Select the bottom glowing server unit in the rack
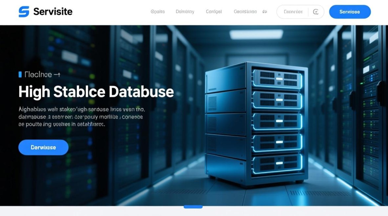The height and width of the screenshot is (216, 388). pyautogui.click(x=277, y=163)
